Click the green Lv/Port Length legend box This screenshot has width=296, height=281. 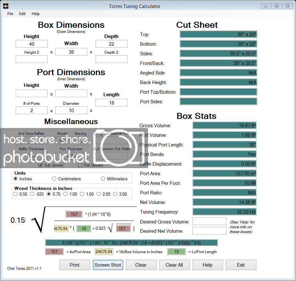point(176,252)
